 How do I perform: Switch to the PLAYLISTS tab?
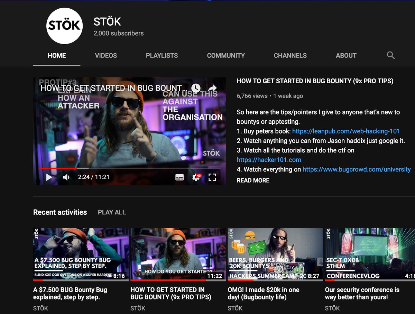point(162,55)
